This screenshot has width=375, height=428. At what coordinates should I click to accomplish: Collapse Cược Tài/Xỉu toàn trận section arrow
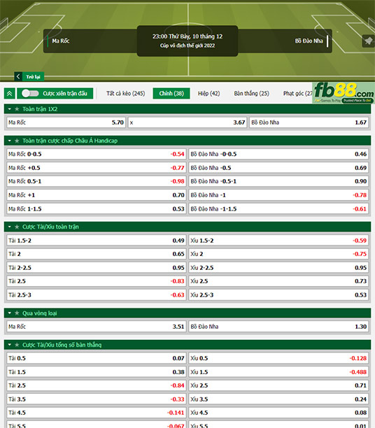pyautogui.click(x=10, y=227)
